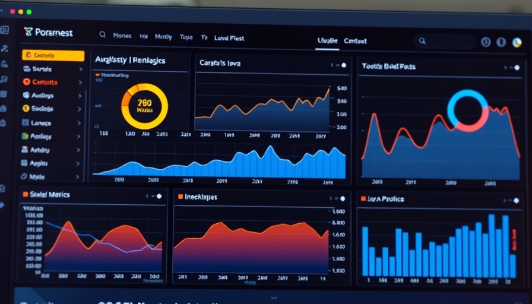
Task: Open the clock icon in top-right header
Action: coord(485,42)
